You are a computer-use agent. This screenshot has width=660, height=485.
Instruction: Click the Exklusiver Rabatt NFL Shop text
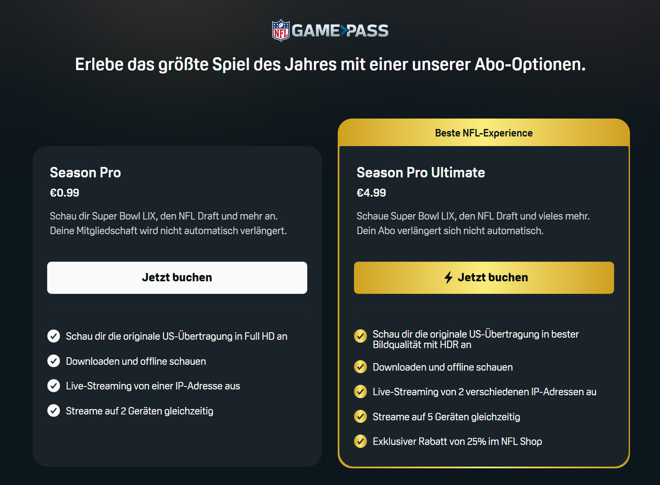[457, 442]
